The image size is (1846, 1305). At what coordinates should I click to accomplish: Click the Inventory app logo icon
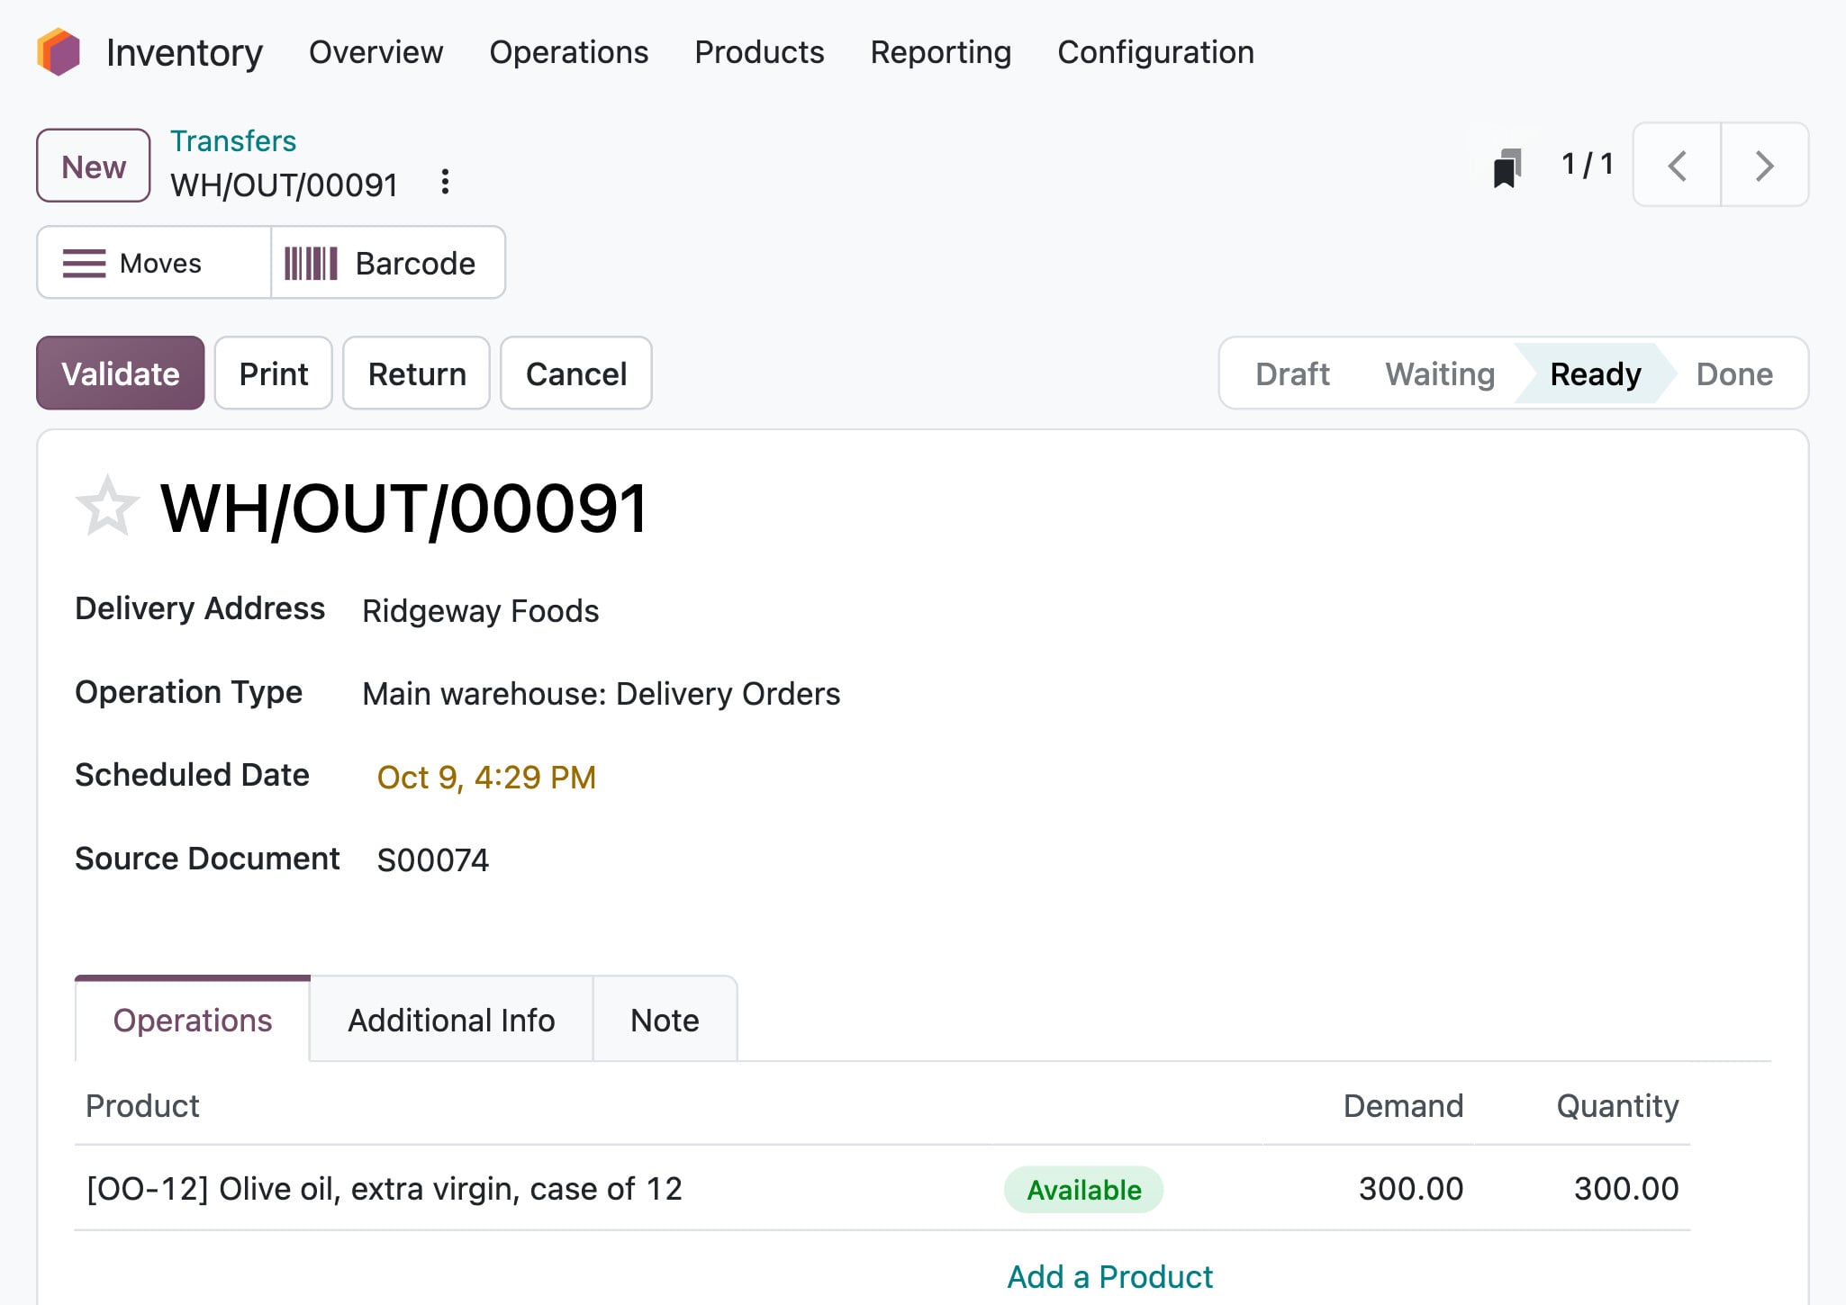point(59,52)
